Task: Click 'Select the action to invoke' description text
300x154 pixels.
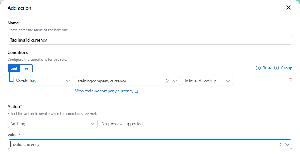Action: tap(52, 114)
